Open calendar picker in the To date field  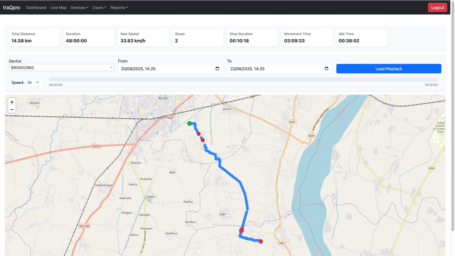coord(326,69)
